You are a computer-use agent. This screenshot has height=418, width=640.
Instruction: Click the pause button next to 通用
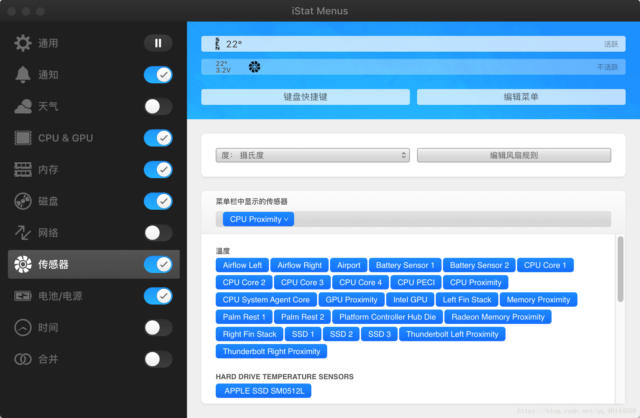pos(158,43)
